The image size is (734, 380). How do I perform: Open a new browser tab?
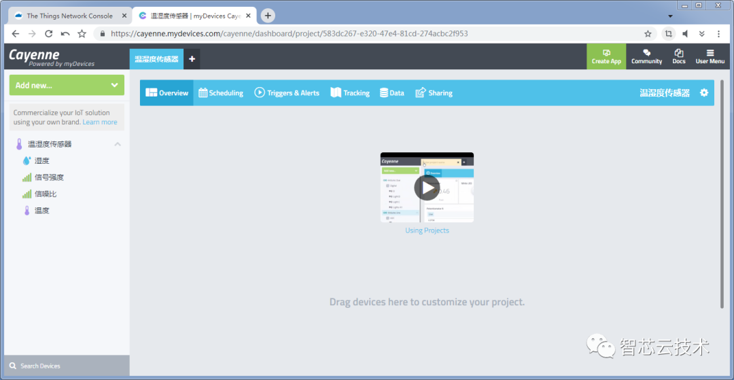click(x=268, y=16)
